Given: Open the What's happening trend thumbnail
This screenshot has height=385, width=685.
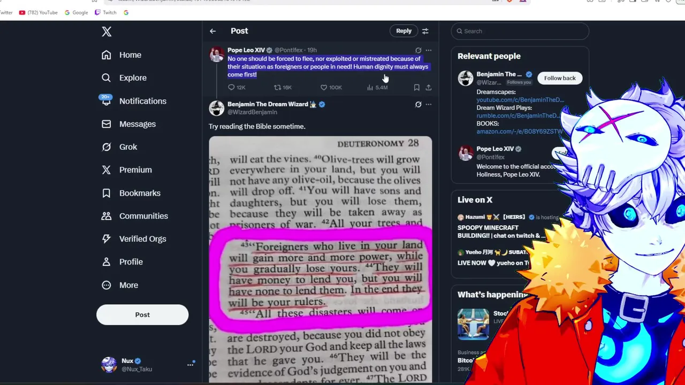Looking at the screenshot, I should [x=473, y=324].
